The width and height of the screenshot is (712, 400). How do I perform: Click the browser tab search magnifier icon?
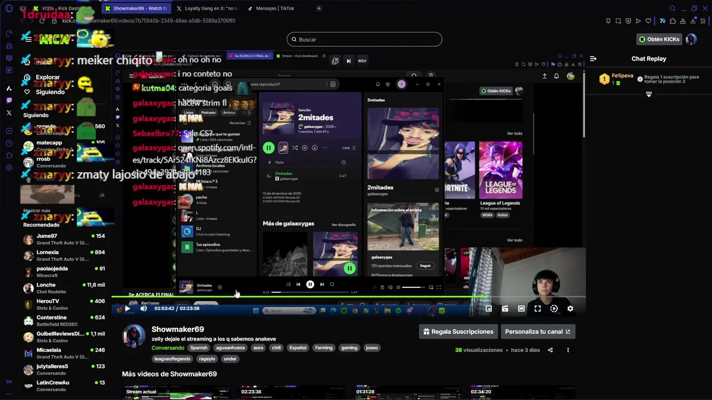(x=673, y=8)
